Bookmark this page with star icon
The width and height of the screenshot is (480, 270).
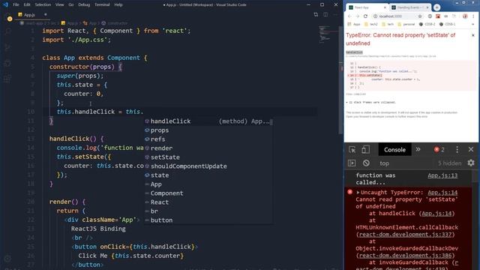[x=420, y=16]
